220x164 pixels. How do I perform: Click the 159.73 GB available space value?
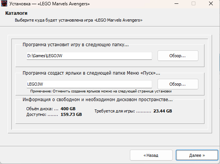(x=71, y=114)
